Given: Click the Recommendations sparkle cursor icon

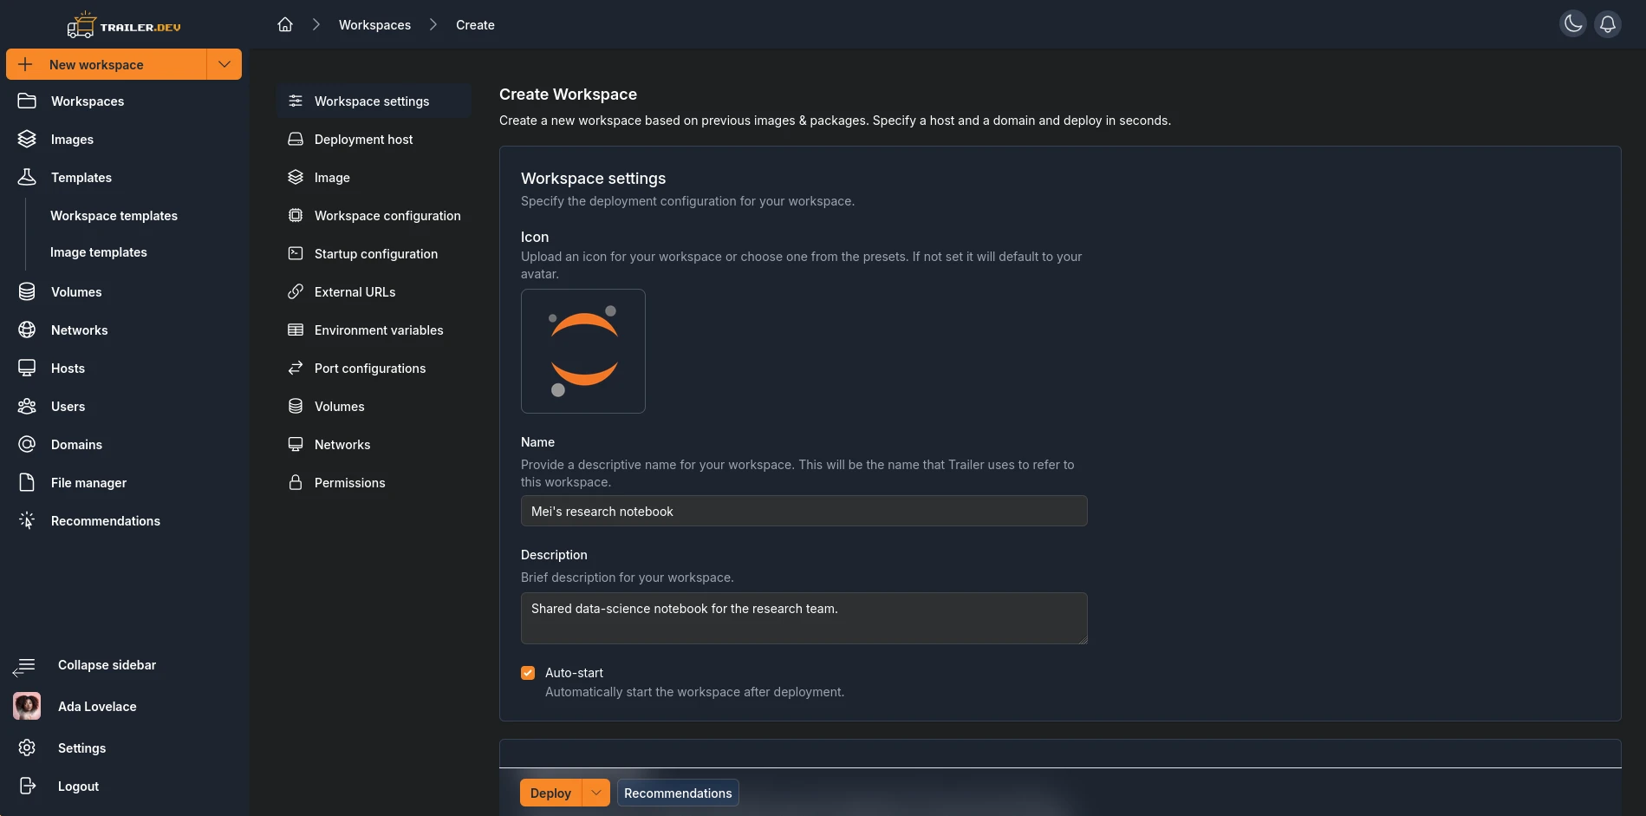Looking at the screenshot, I should coord(27,520).
